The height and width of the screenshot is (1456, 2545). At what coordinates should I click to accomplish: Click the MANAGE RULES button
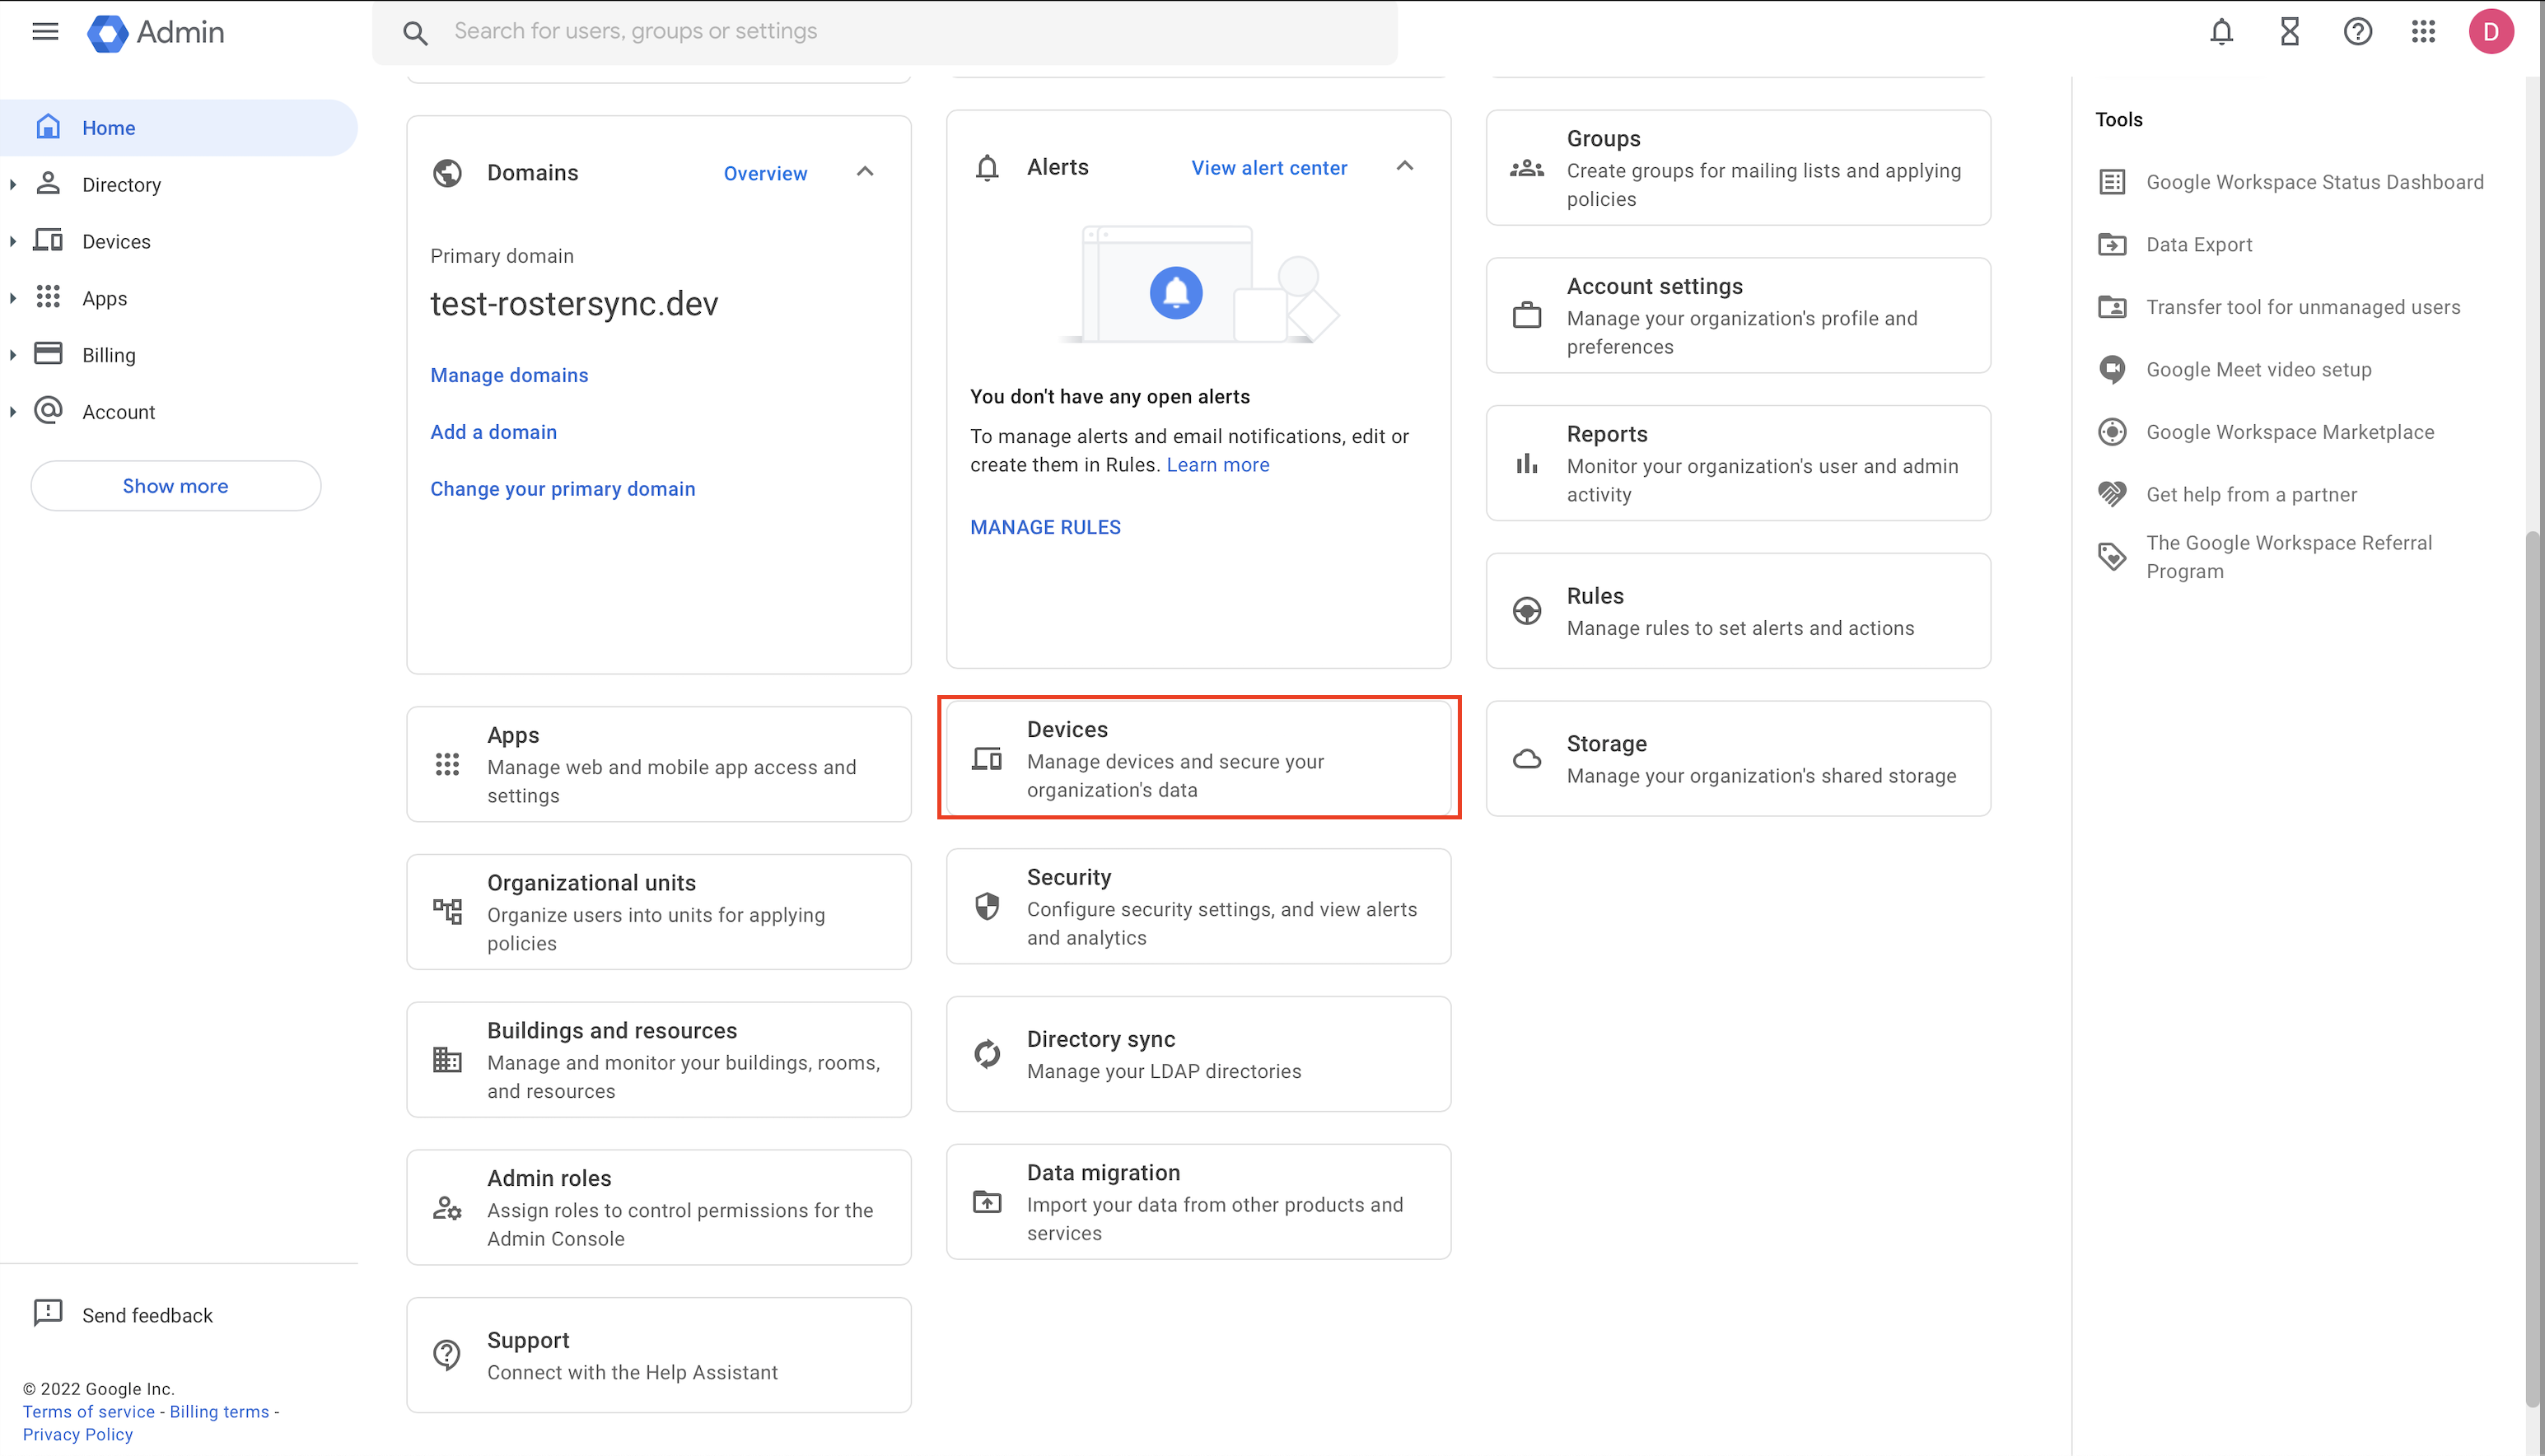click(1045, 526)
